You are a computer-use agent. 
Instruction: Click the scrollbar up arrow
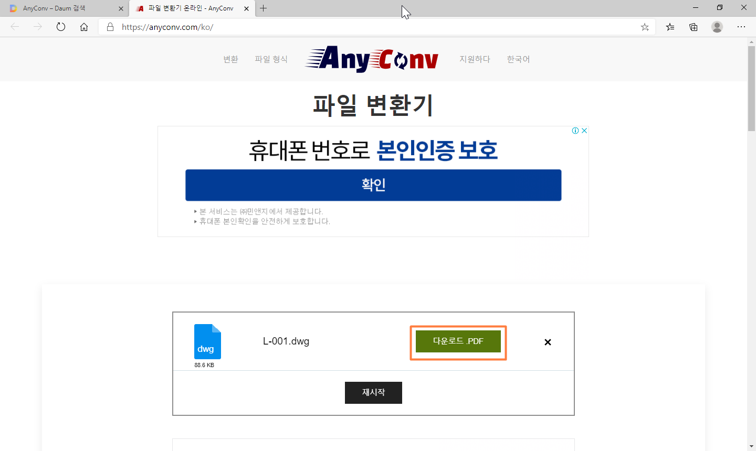[x=751, y=41]
